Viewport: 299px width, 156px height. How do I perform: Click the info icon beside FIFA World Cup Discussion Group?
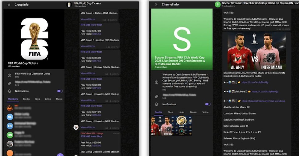[x=9, y=75]
